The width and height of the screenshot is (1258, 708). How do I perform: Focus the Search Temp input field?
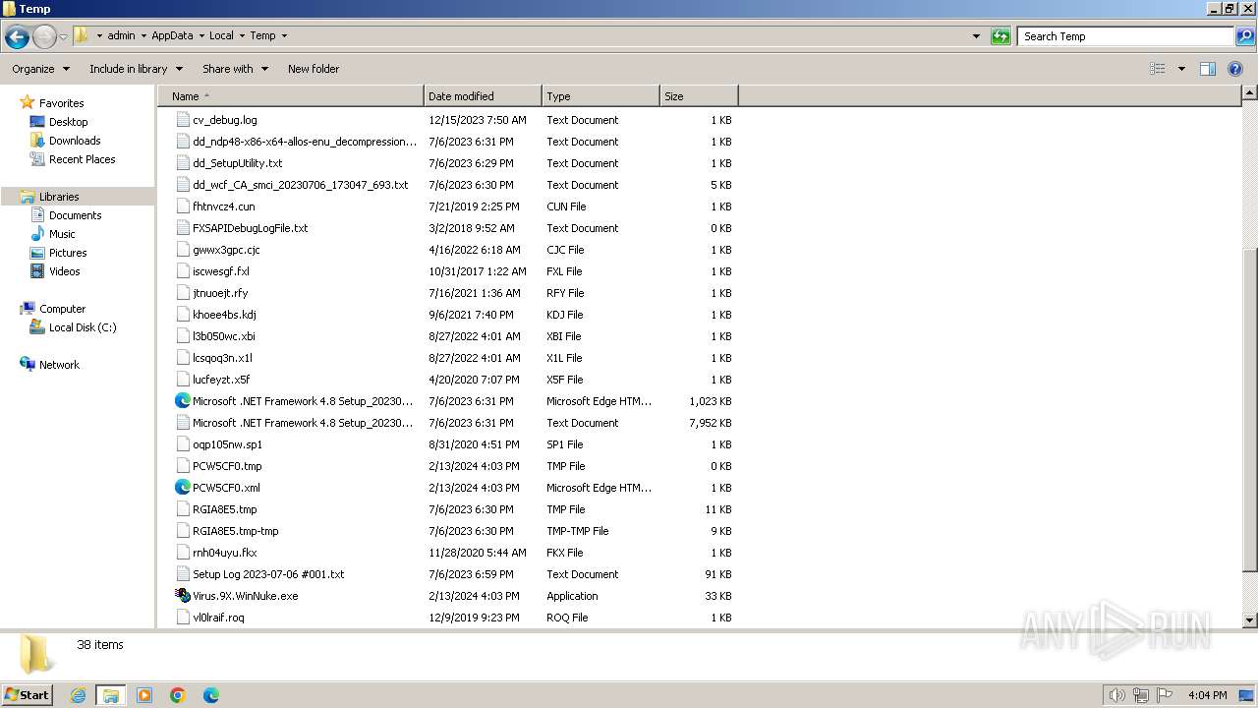tap(1126, 36)
